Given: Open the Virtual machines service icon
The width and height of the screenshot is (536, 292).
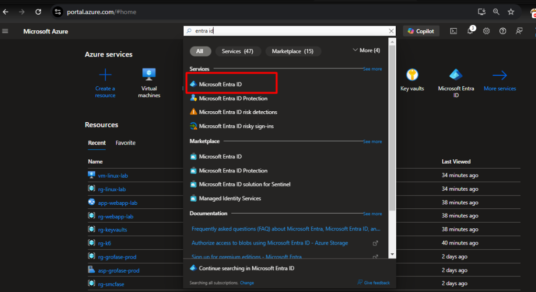Looking at the screenshot, I should click(149, 75).
